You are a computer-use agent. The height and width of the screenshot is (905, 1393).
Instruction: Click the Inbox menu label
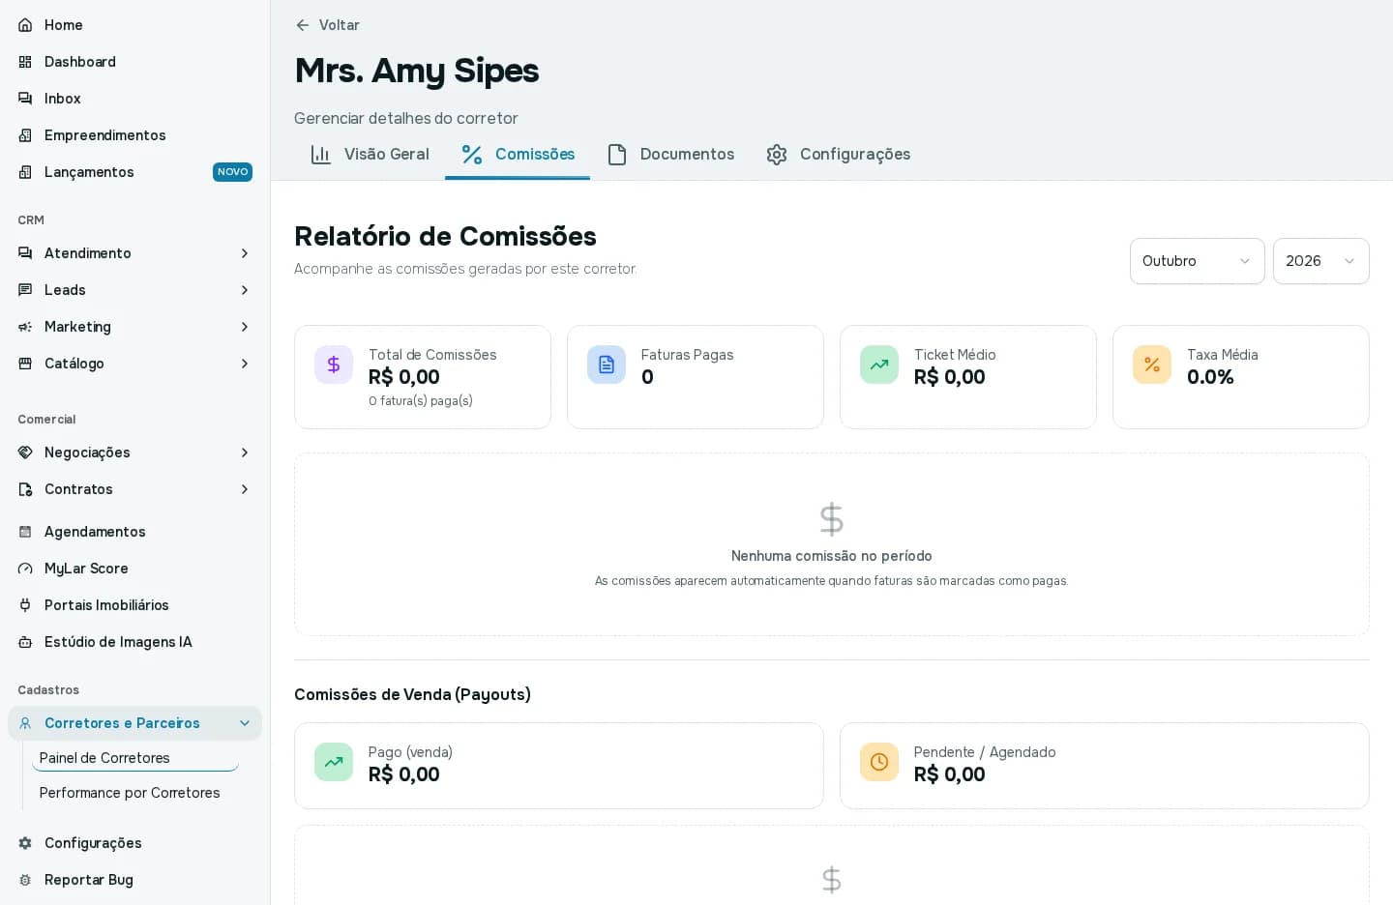pos(63,99)
